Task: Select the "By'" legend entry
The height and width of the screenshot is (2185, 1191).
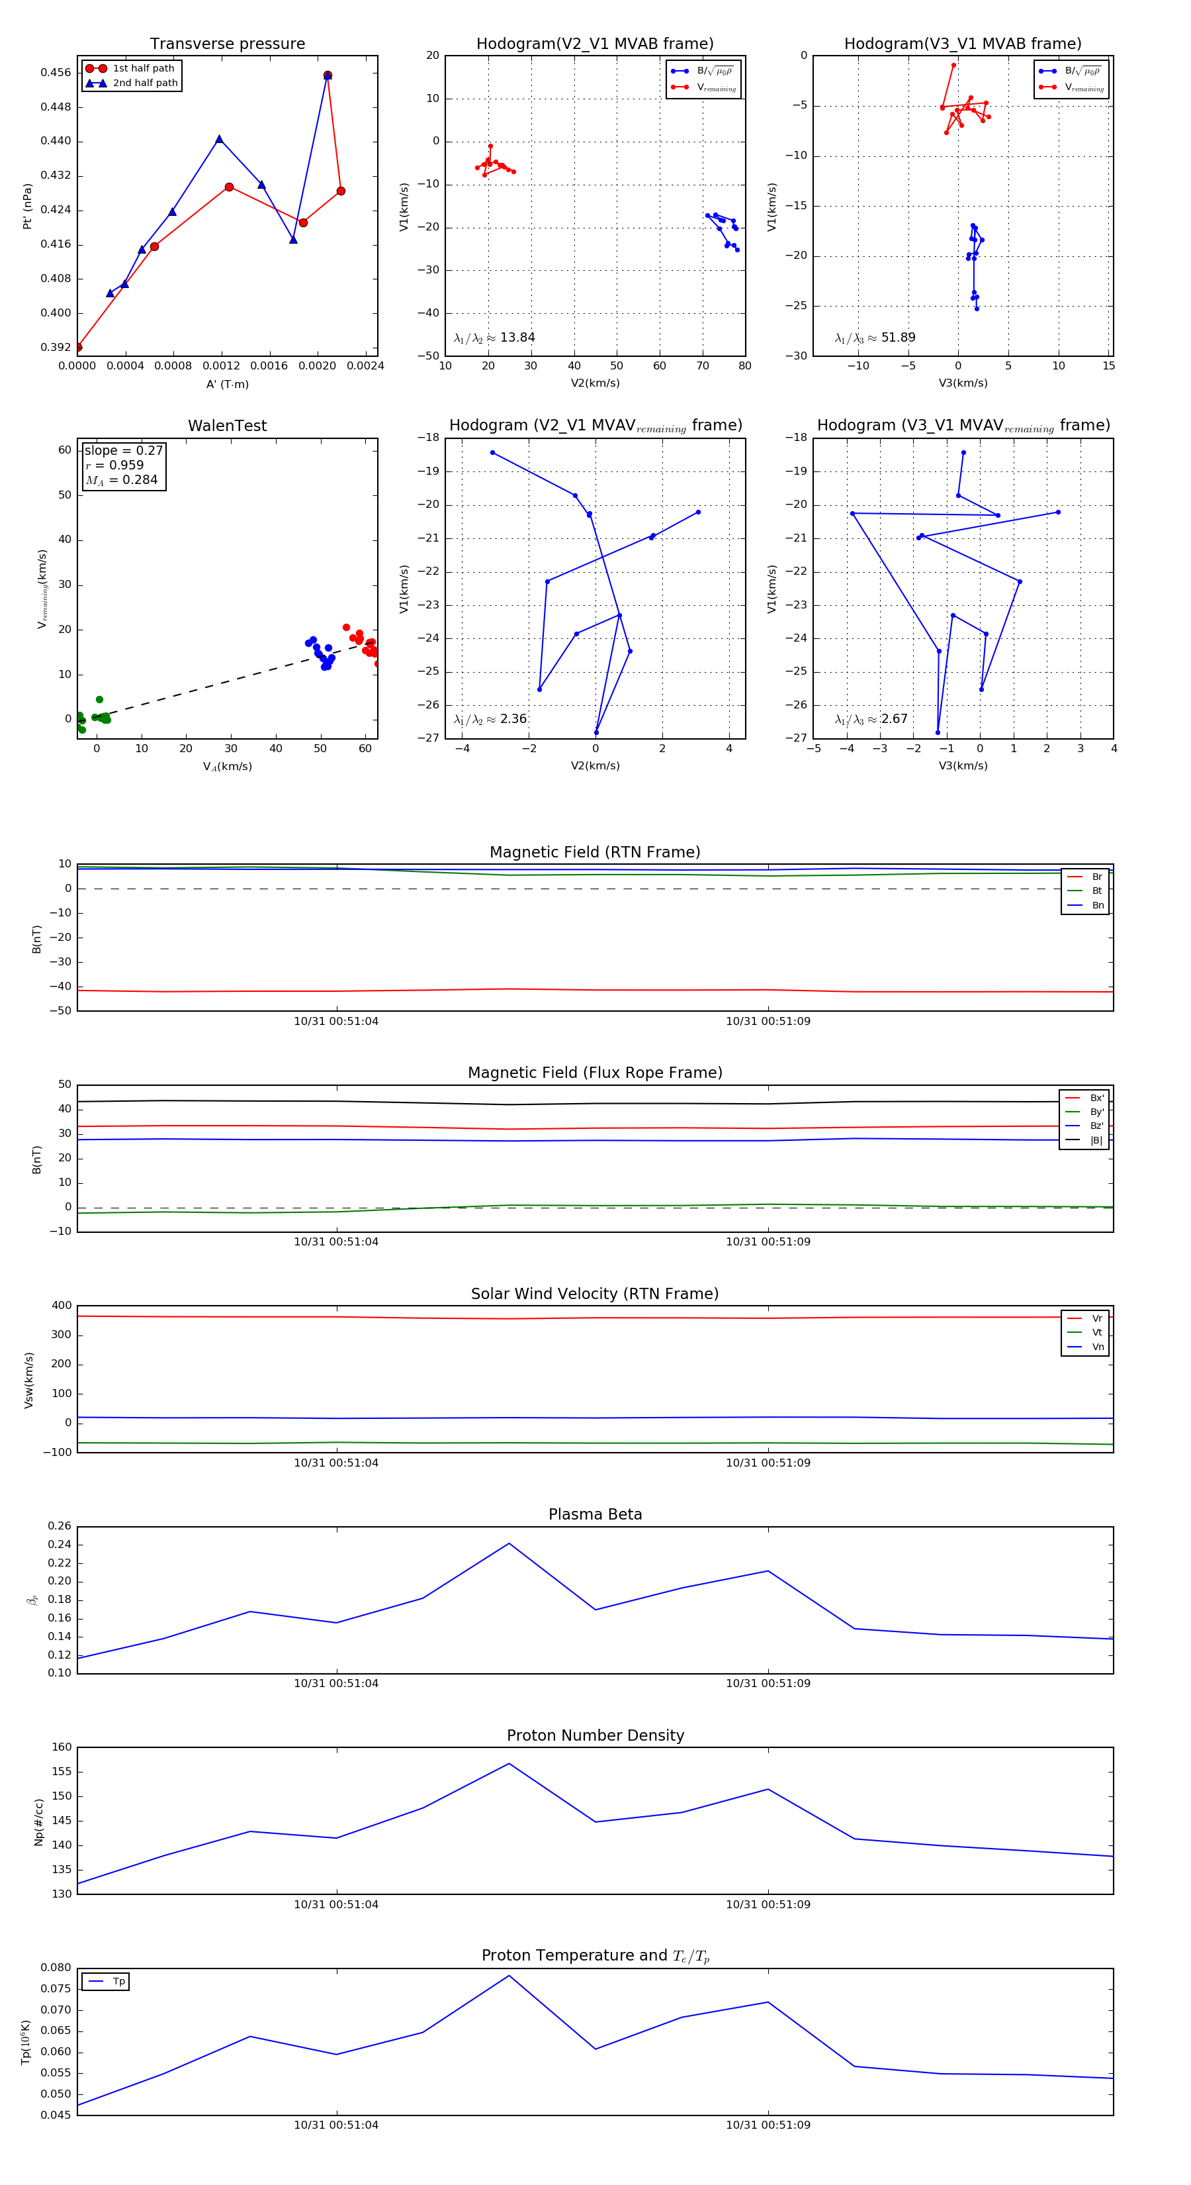Action: pyautogui.click(x=1084, y=1112)
